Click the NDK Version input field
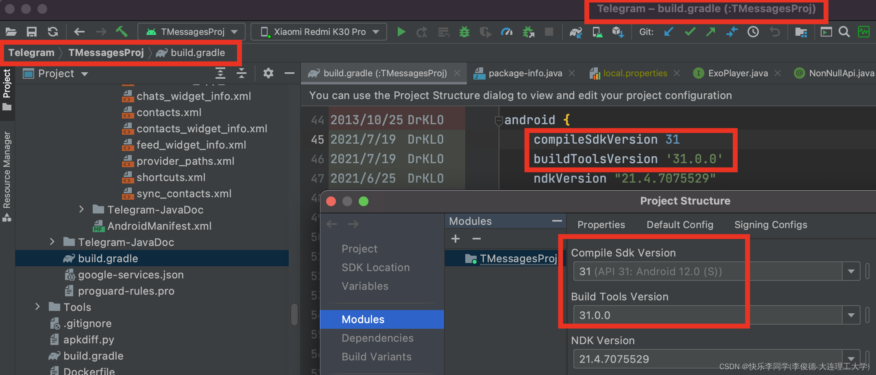Viewport: 876px width, 375px height. [708, 359]
